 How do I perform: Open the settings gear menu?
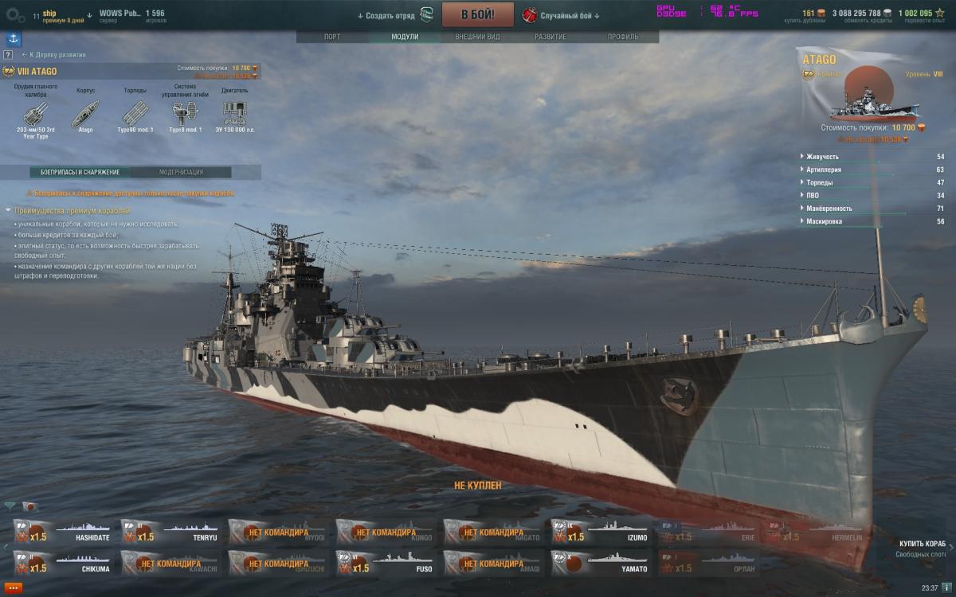[x=14, y=15]
